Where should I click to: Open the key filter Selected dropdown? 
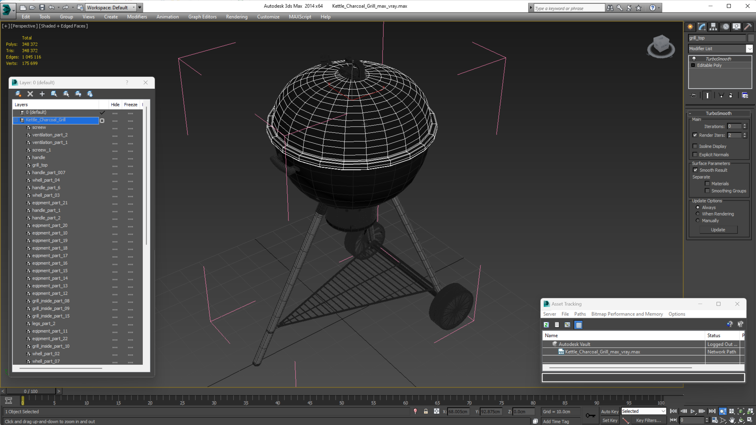[643, 411]
